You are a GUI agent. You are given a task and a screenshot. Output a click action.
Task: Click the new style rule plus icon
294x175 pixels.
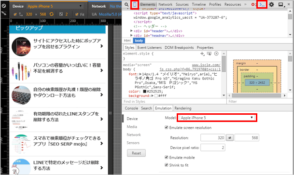(x=202, y=54)
